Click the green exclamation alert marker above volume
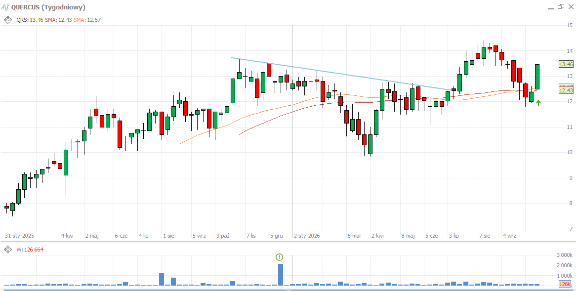The image size is (577, 291). (x=280, y=257)
